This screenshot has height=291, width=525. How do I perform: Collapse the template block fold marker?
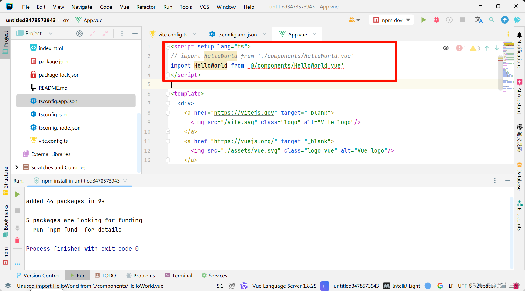(168, 94)
